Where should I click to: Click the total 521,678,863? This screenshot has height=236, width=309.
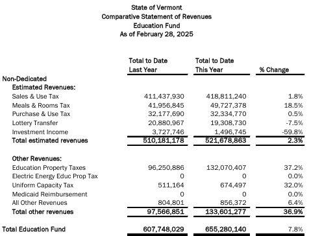[x=225, y=141]
